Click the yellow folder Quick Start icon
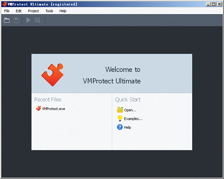224x179 pixels. pos(120,110)
